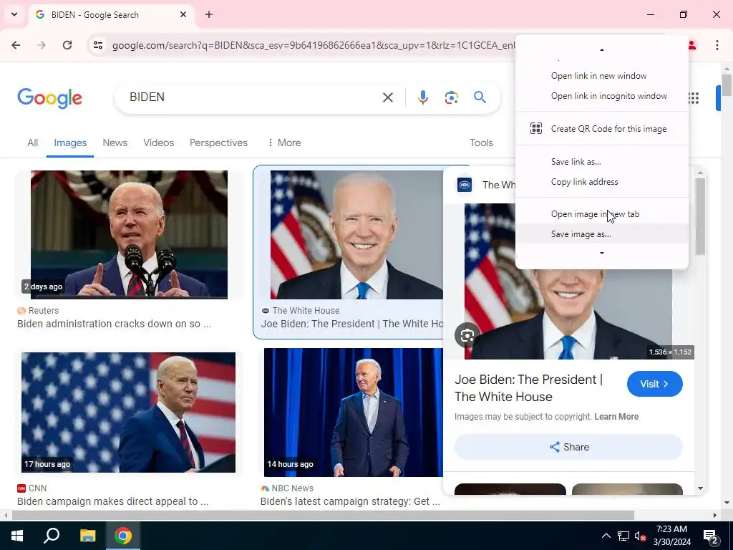The height and width of the screenshot is (550, 733).
Task: Click the muted volume tray icon
Action: (640, 536)
